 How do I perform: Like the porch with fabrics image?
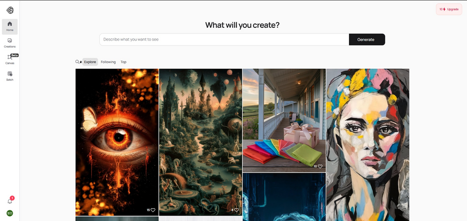coord(320,167)
